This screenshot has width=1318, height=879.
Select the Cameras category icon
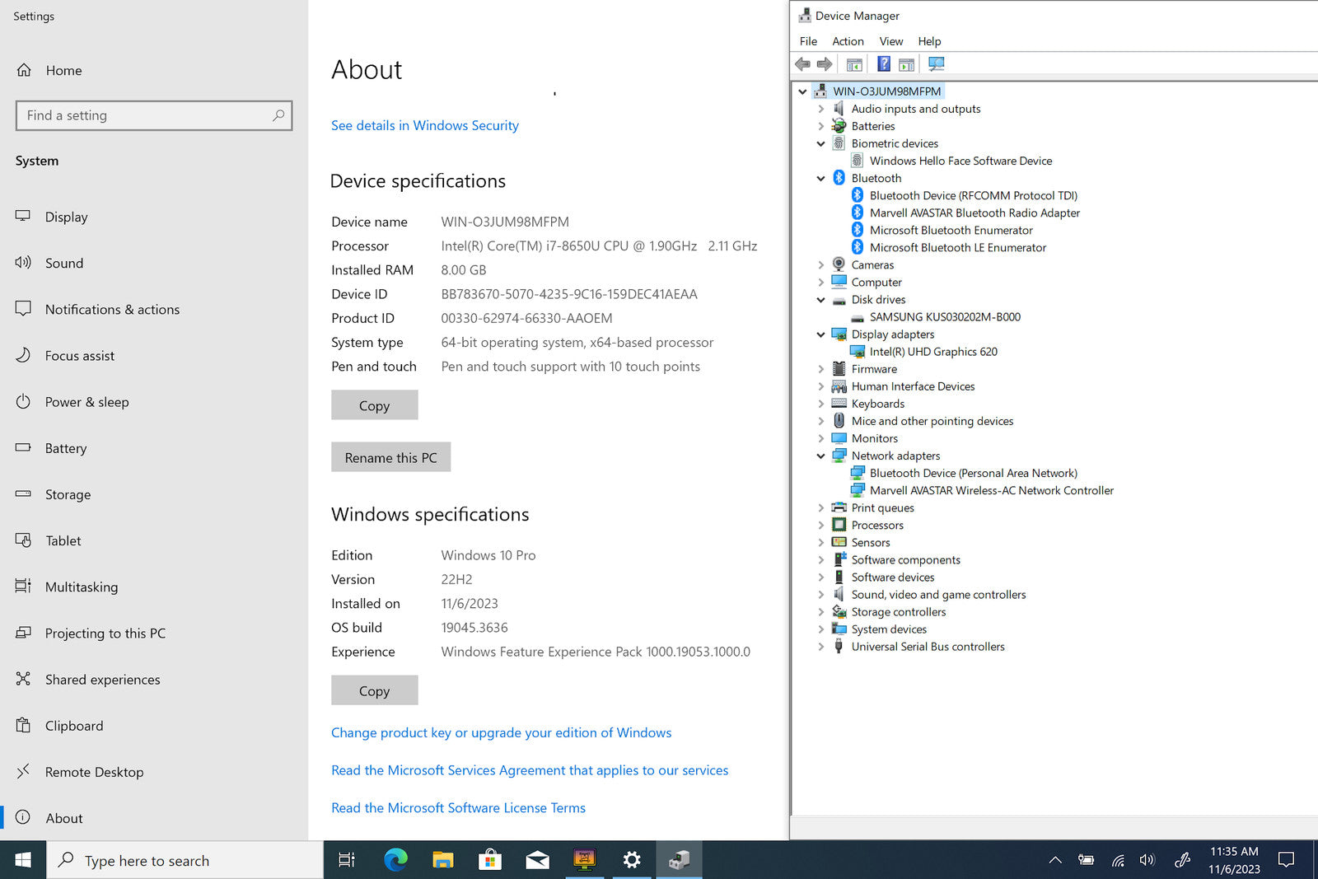839,264
